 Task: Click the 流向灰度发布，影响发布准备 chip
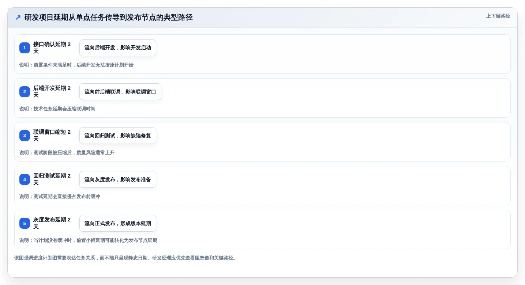[x=118, y=179]
